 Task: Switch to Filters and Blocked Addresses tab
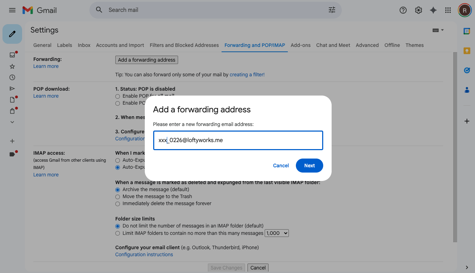click(x=184, y=45)
